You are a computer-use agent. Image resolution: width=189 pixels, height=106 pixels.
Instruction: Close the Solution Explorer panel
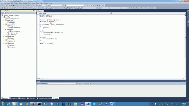35,11
